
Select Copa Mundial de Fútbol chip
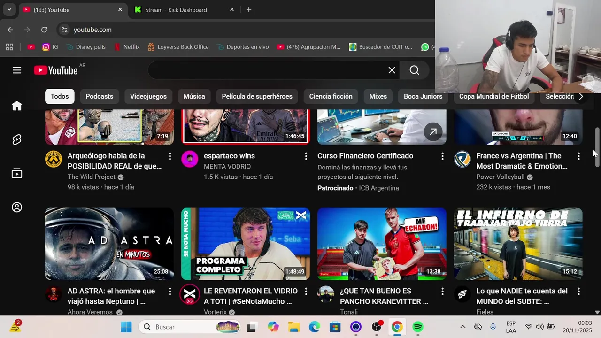pos(494,96)
